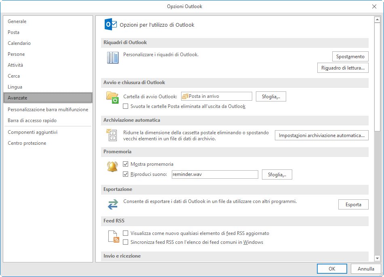Click the AutoArchive cabinet icon
This screenshot has height=277, width=384.
(111, 135)
